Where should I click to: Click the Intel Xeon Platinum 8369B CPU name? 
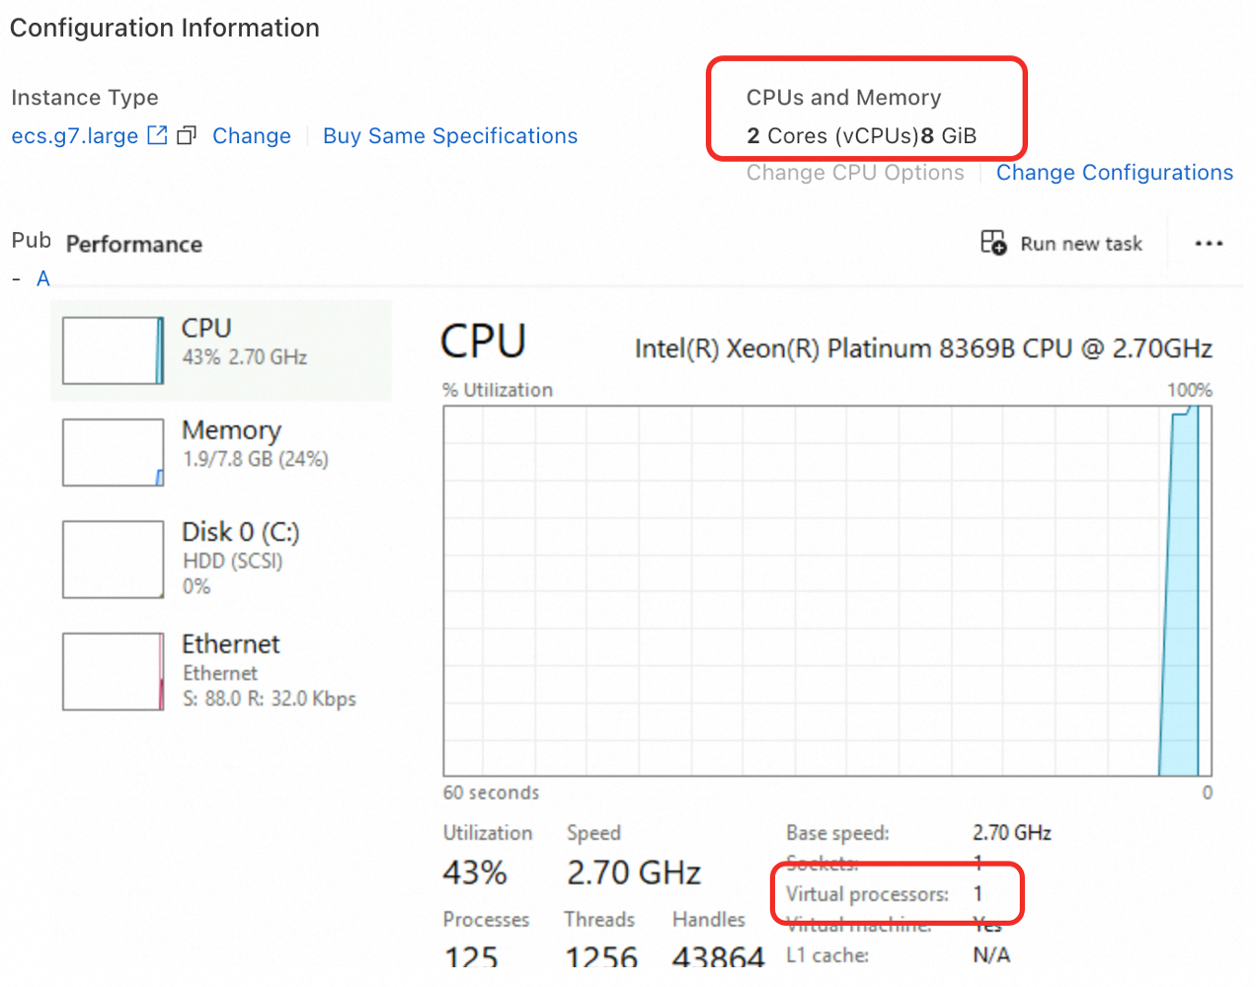point(923,348)
